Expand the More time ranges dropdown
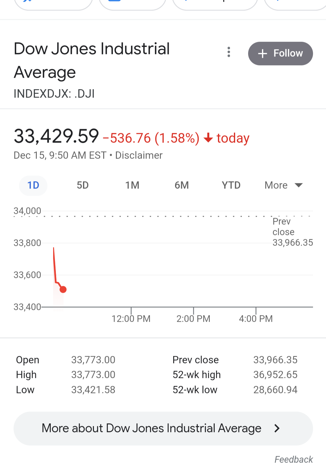Image resolution: width=326 pixels, height=472 pixels. tap(284, 185)
